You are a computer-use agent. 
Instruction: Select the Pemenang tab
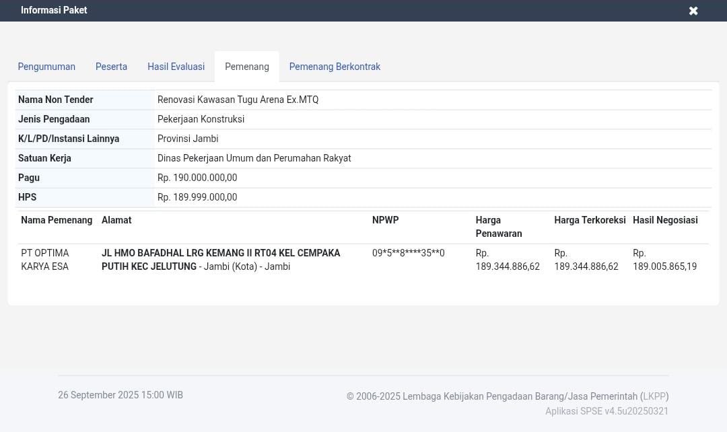click(x=246, y=67)
